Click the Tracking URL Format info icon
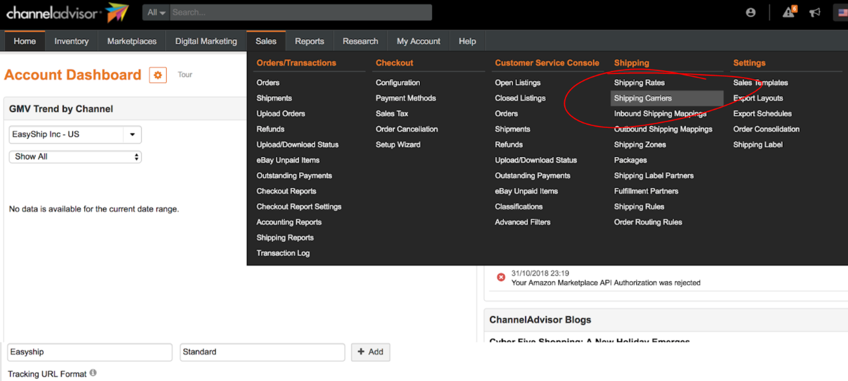Viewport: 848px width, 381px height. (x=93, y=373)
